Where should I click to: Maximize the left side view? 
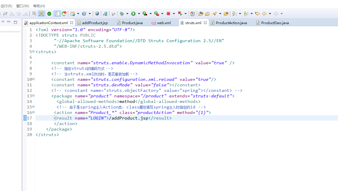pos(15,22)
